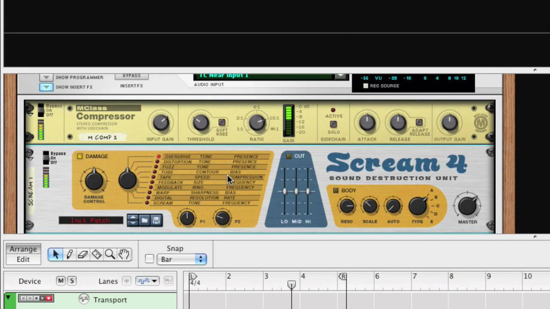
Task: Toggle the Show Programmer arrow
Action: coord(46,78)
